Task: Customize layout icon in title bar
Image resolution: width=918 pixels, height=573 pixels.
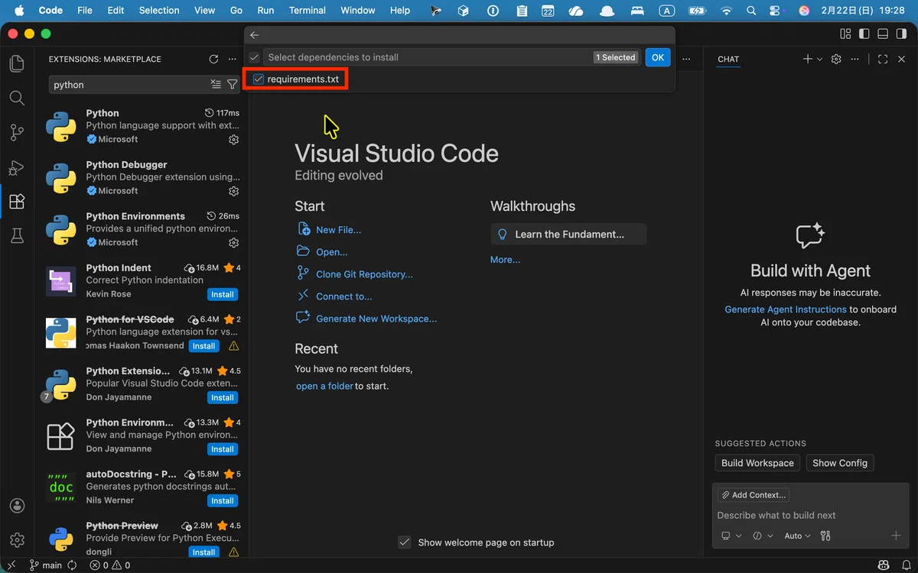Action: (x=845, y=34)
